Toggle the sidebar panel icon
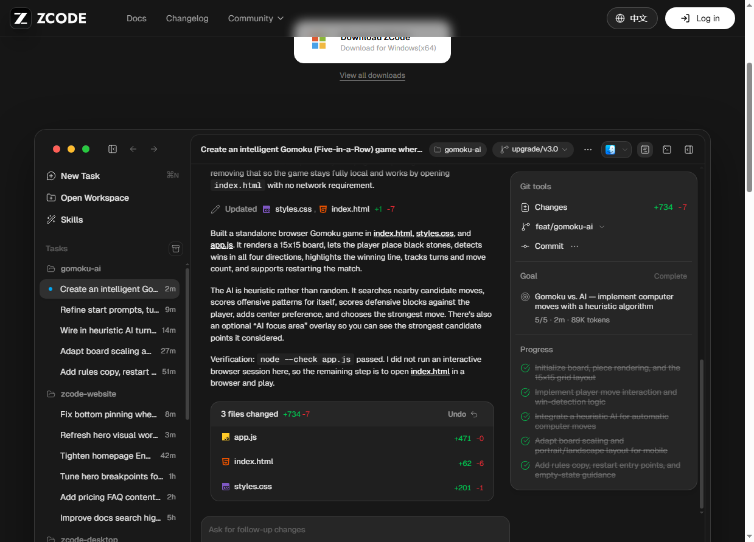 coord(113,149)
